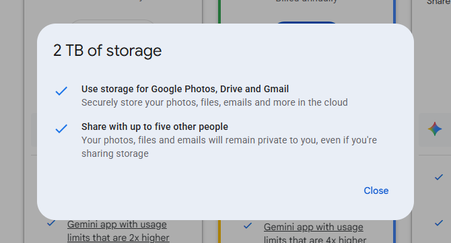
Task: Click the Securely store your photos description text
Action: pyautogui.click(x=215, y=102)
